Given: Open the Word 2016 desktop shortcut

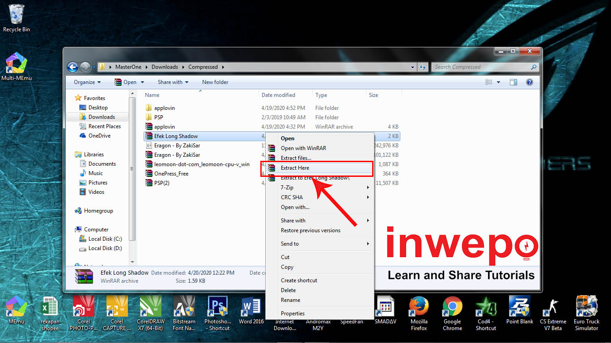Looking at the screenshot, I should pos(251,311).
